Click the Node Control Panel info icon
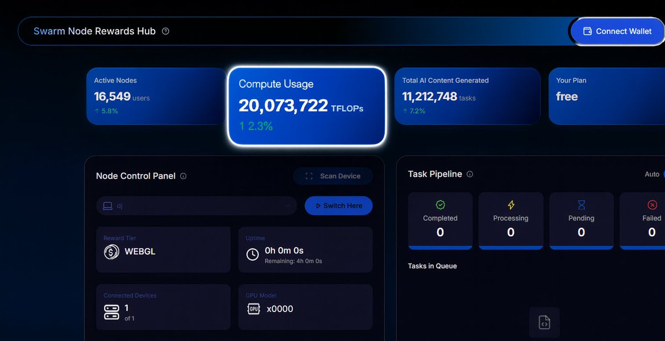Screen dimensions: 665x341 pos(183,176)
